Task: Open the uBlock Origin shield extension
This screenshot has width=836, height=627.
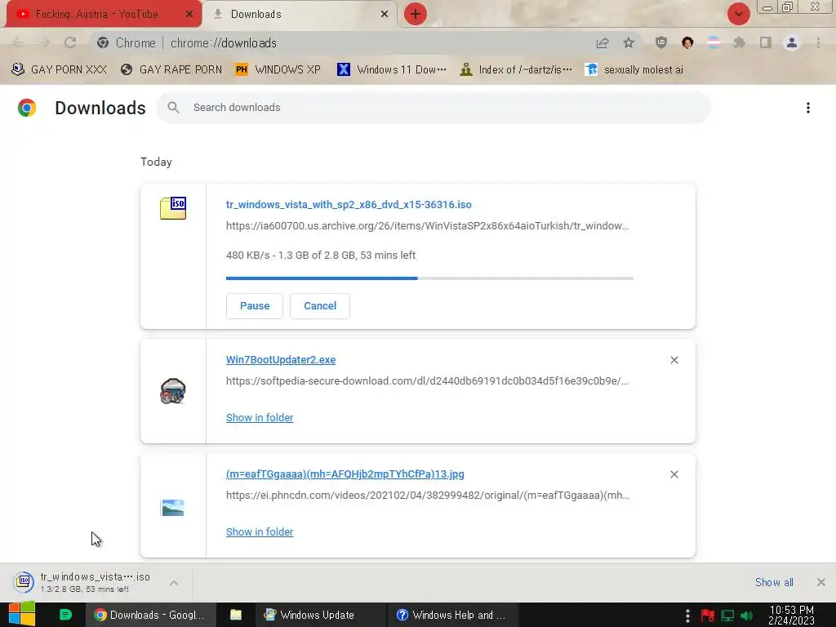Action: point(661,42)
